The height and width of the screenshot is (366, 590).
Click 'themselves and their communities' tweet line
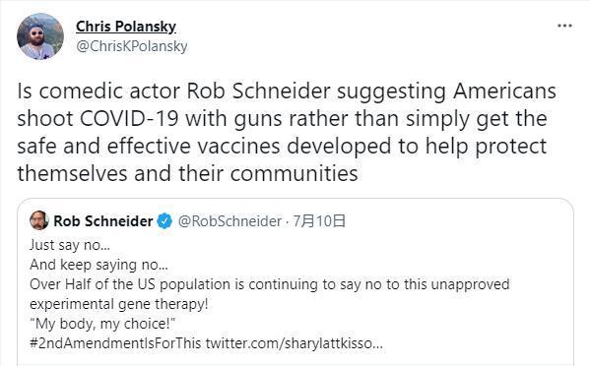tap(187, 173)
